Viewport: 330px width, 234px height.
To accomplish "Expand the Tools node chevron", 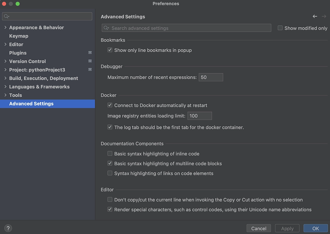I will (5, 95).
